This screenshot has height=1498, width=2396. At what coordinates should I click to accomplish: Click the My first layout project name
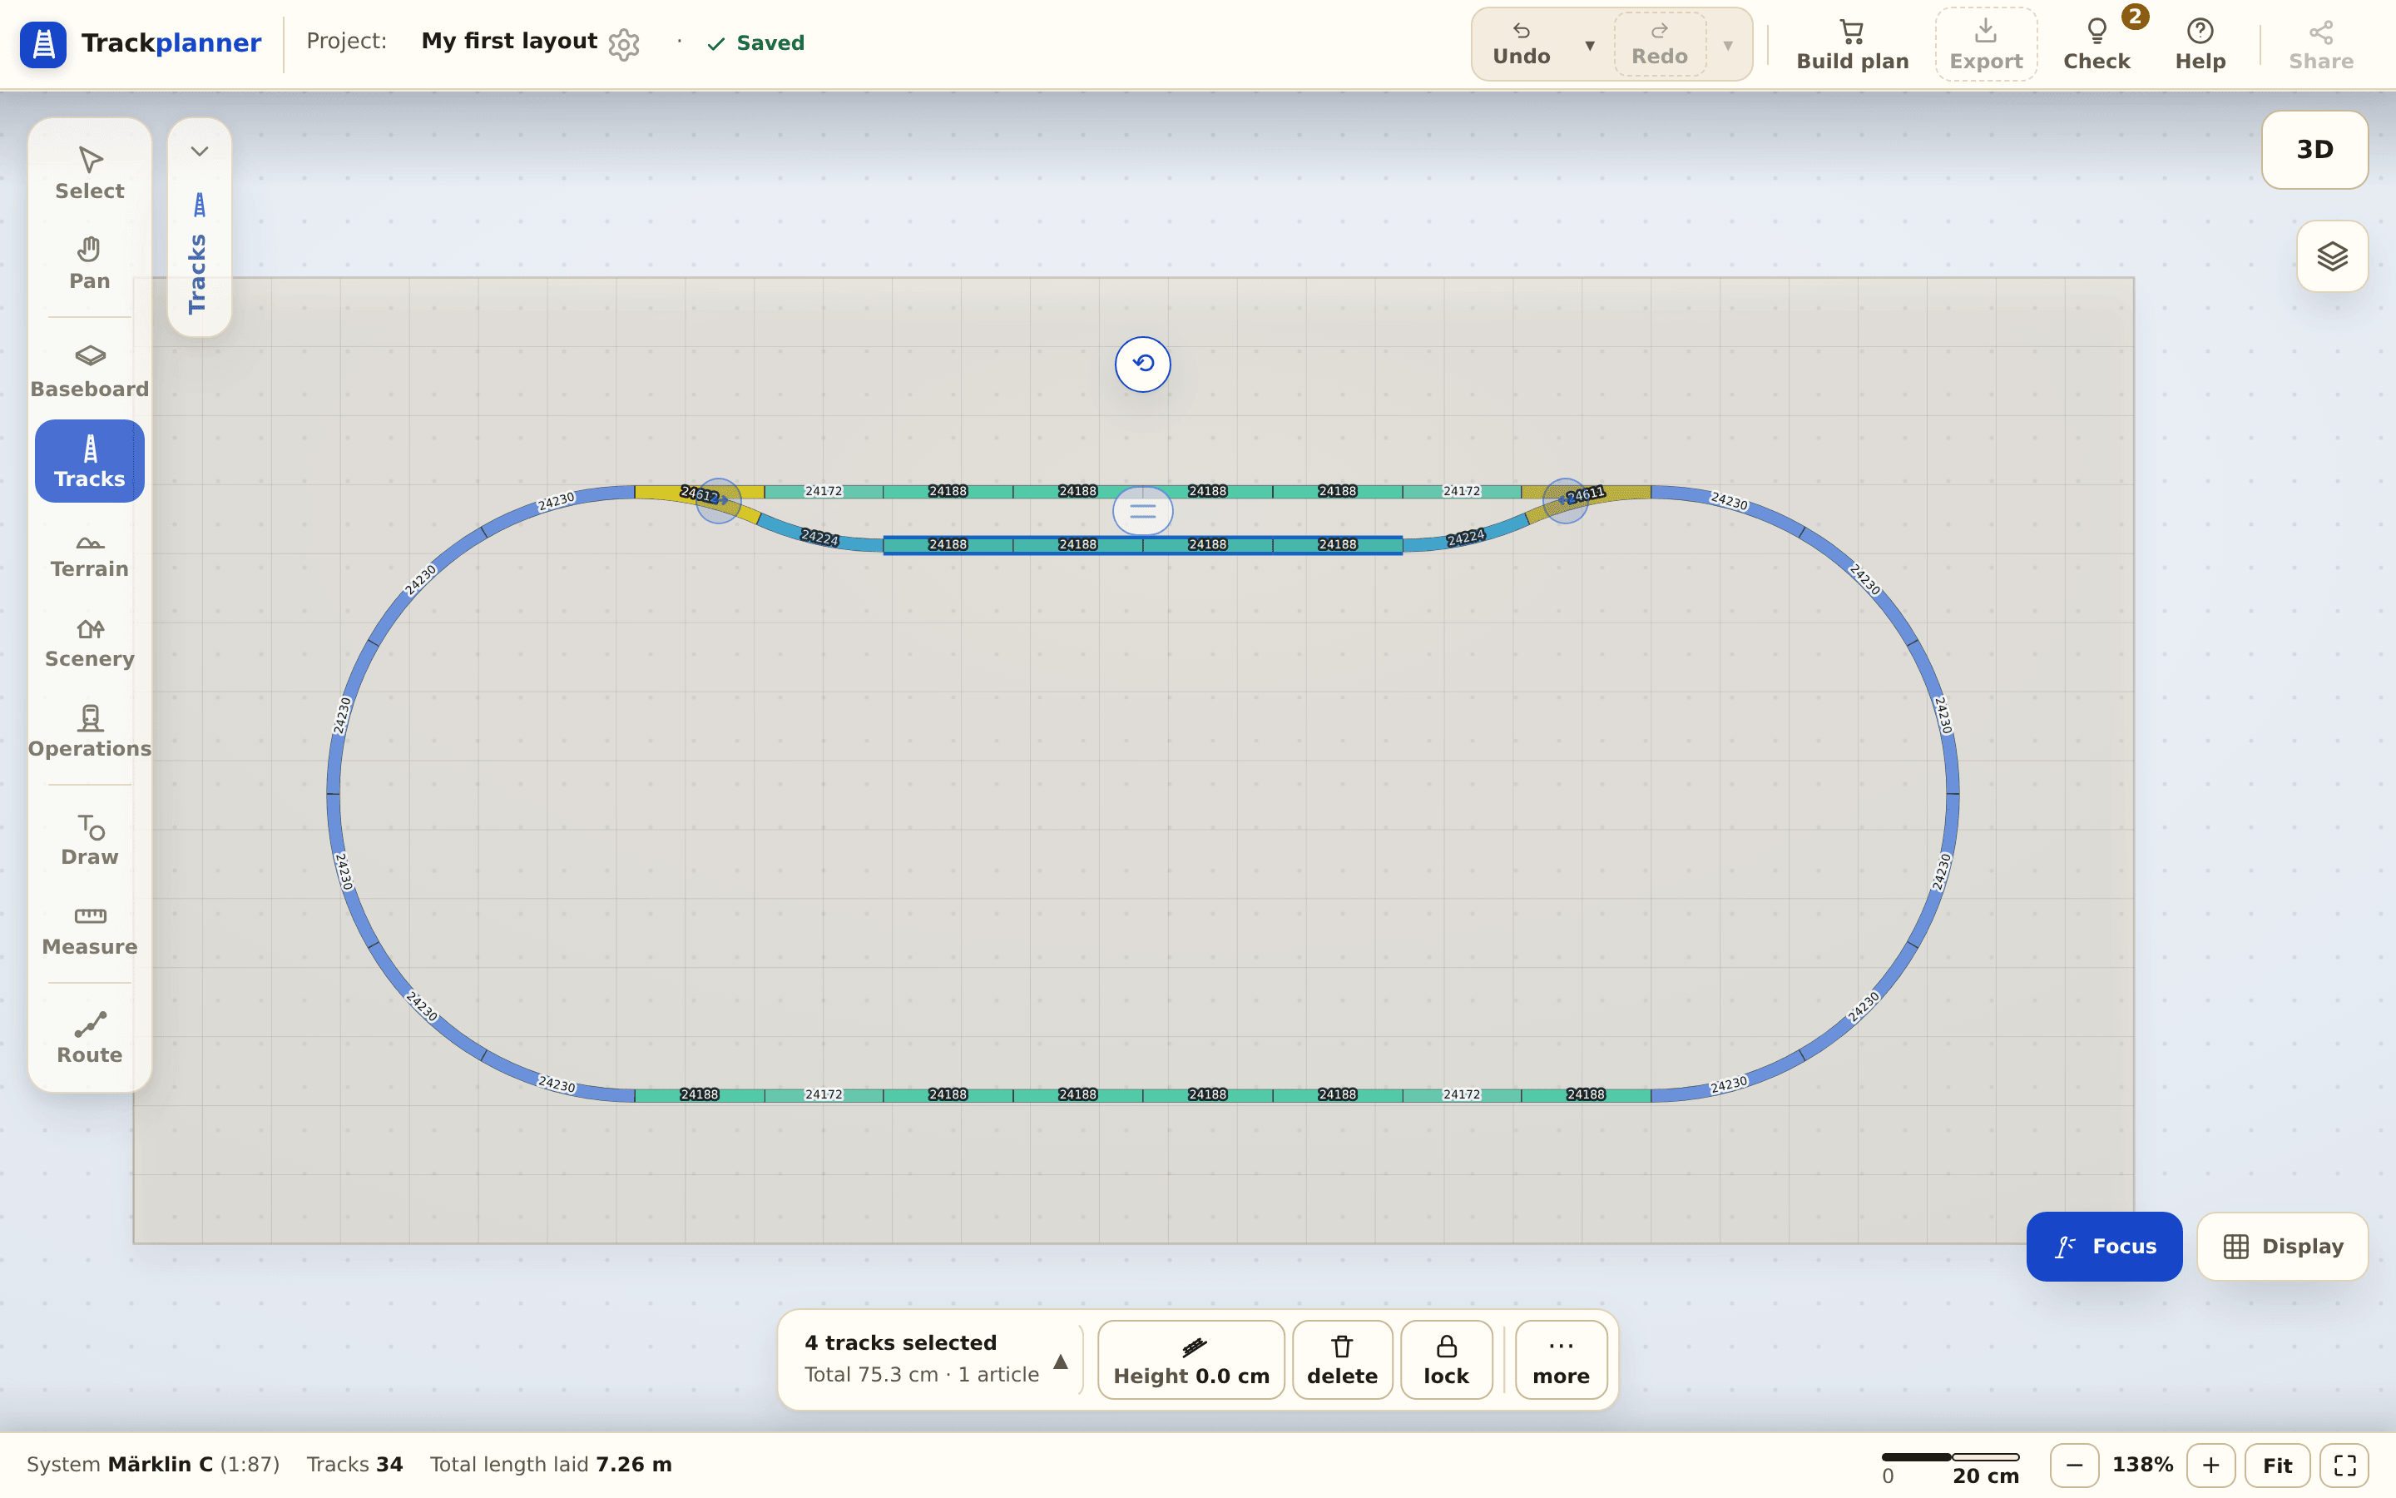(x=509, y=42)
